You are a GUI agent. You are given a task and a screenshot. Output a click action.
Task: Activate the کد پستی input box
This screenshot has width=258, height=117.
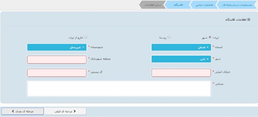pos(57,73)
